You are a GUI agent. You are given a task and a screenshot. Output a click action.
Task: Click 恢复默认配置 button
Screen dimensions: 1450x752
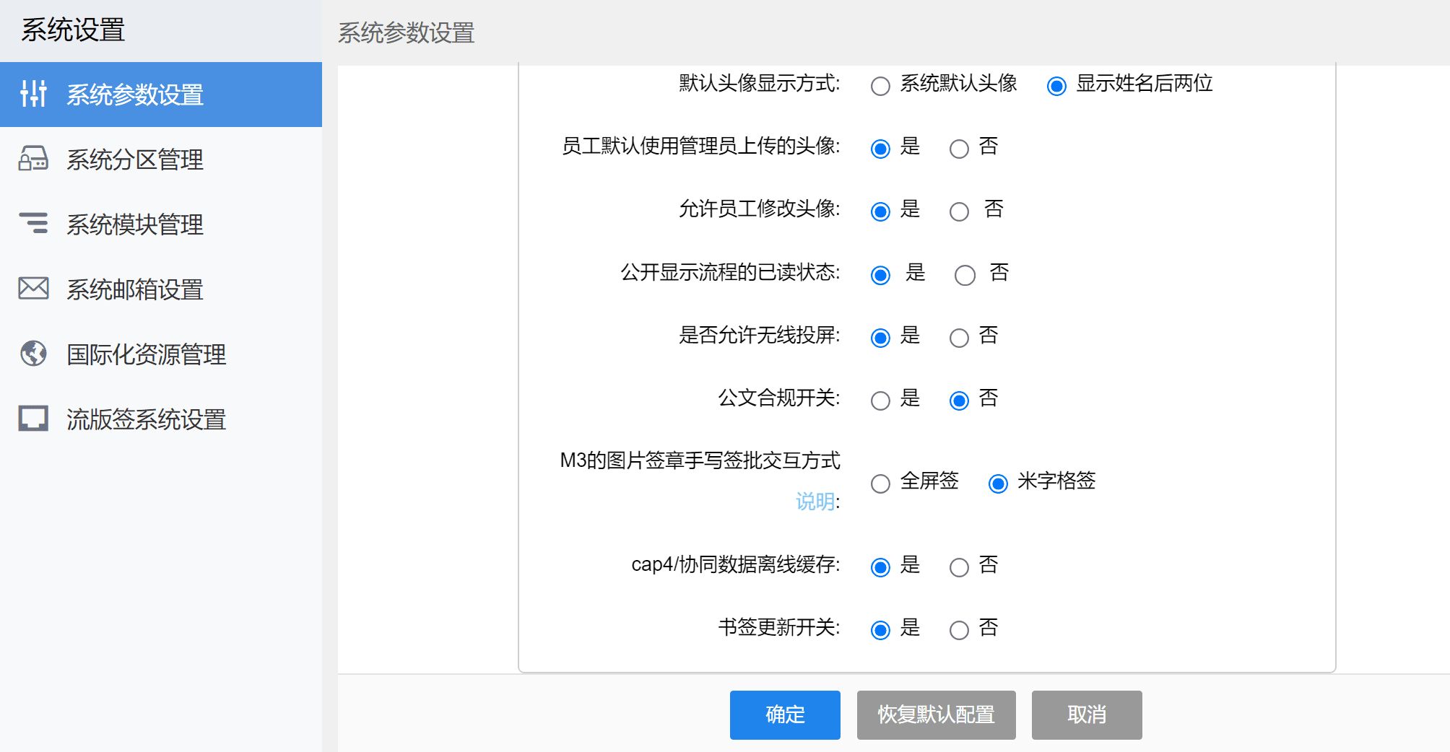936,714
